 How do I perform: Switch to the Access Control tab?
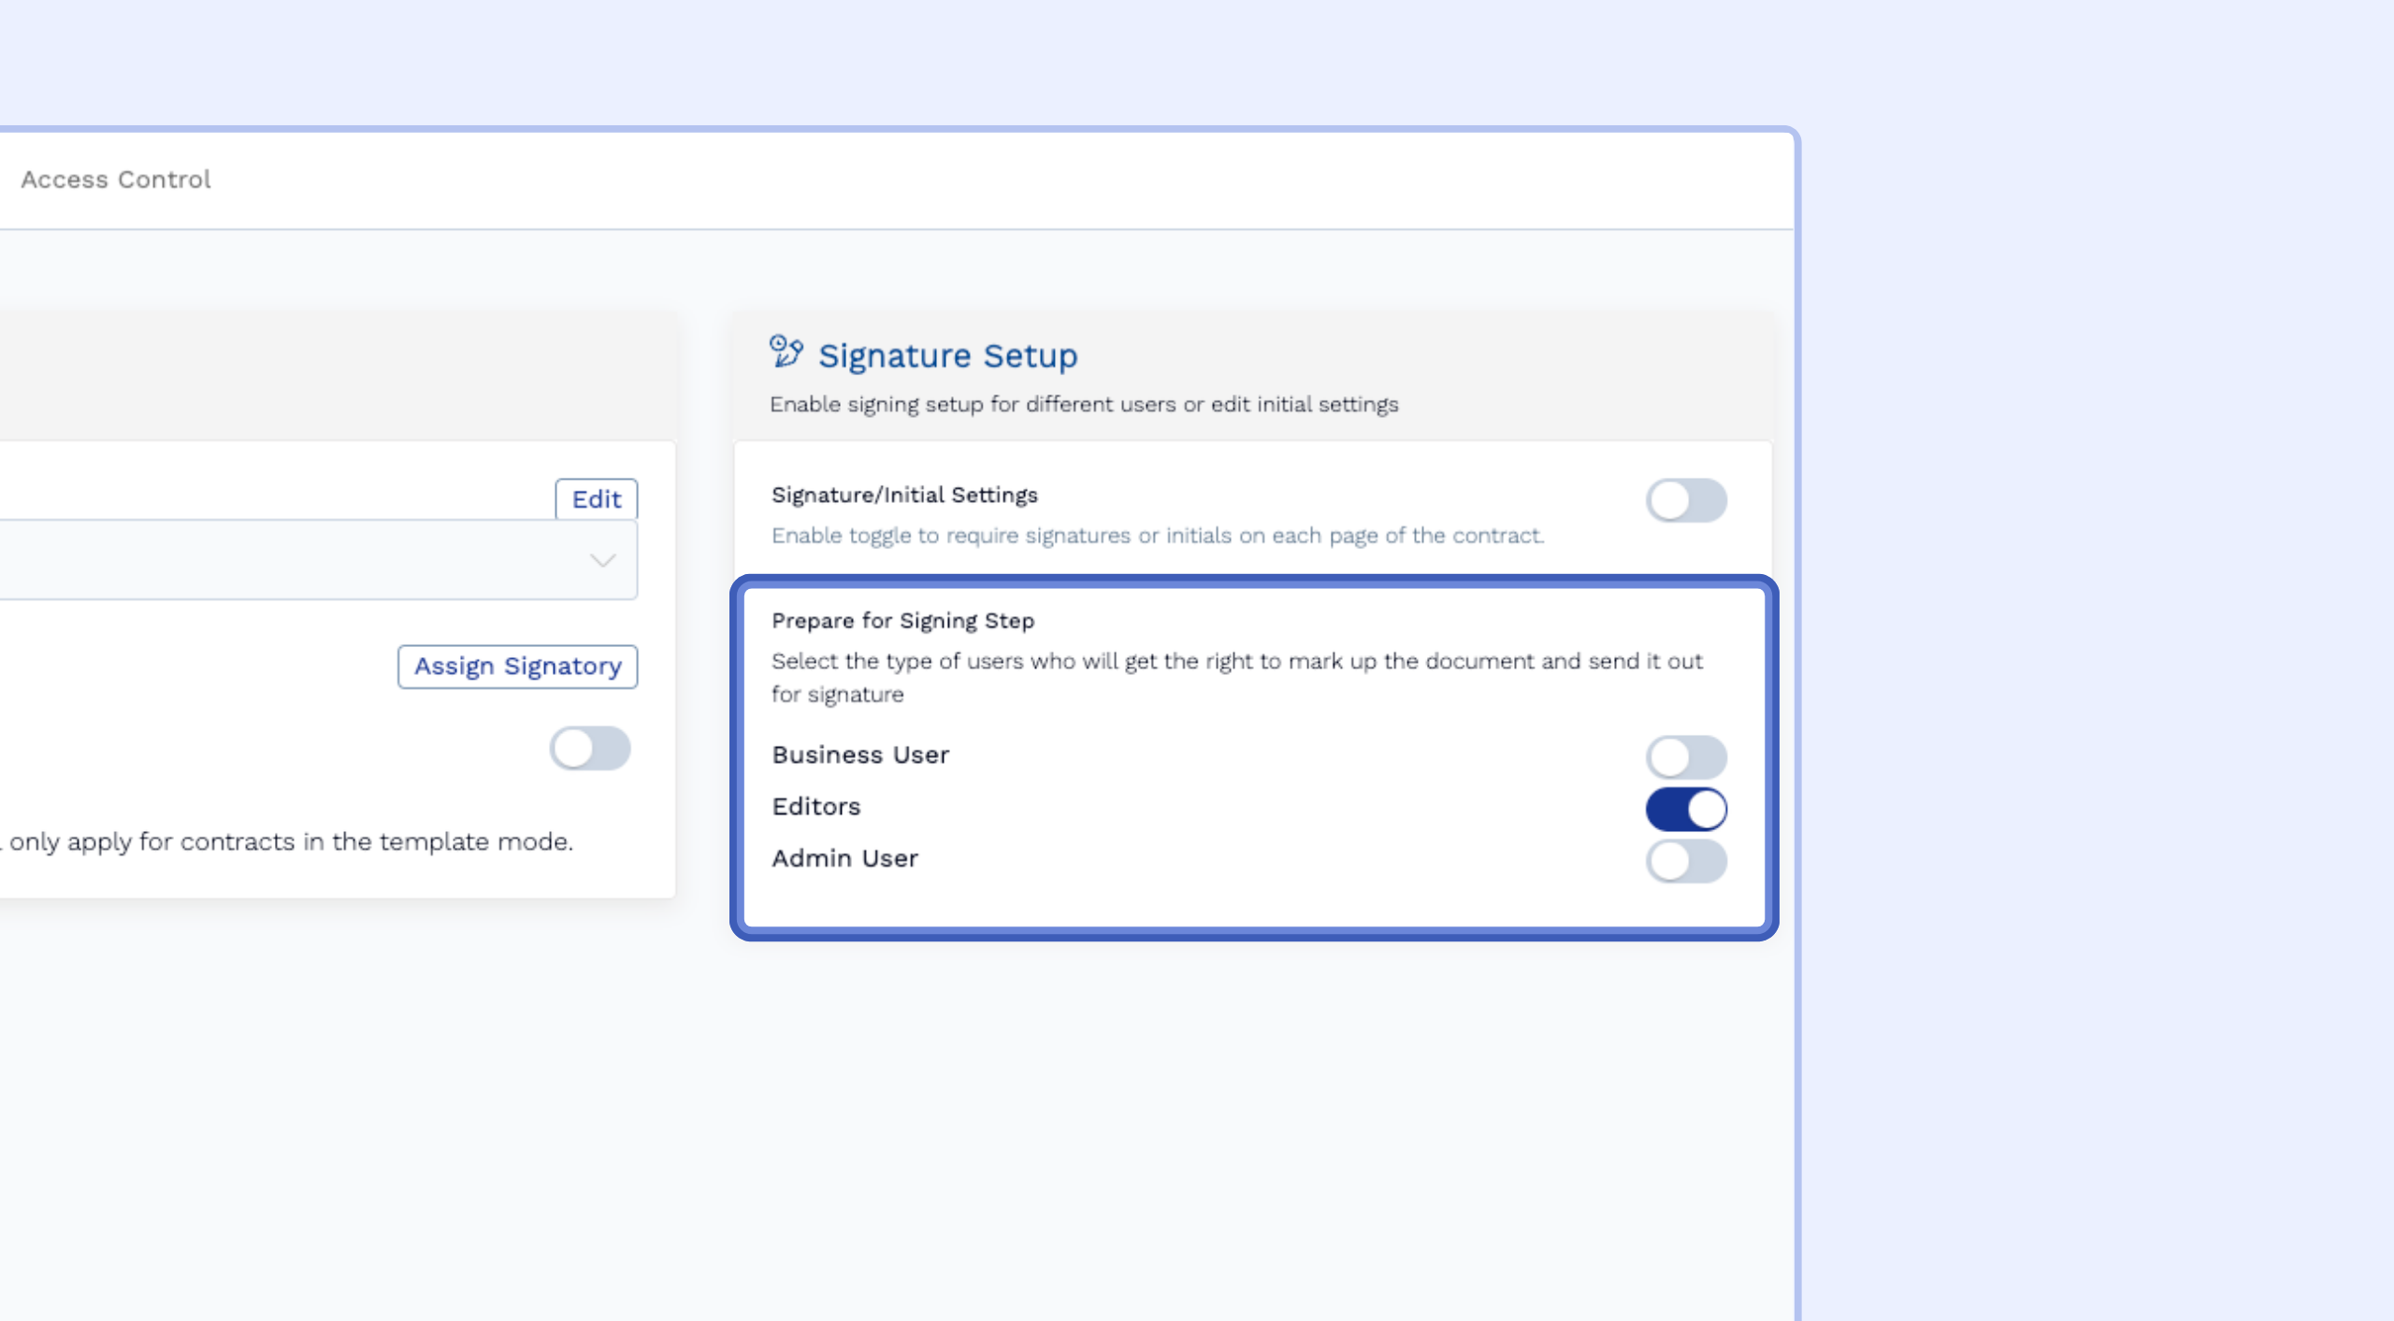(116, 179)
